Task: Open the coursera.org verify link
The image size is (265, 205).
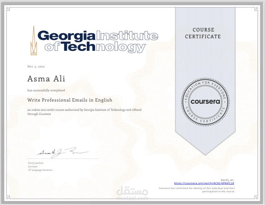Action: (x=204, y=183)
